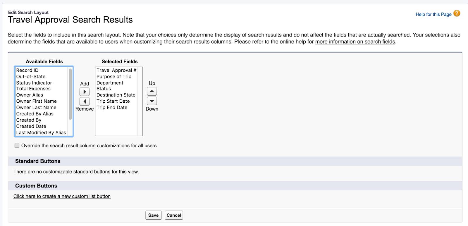468x226 pixels.
Task: Select Created Date in Available Fields
Action: (x=31, y=126)
